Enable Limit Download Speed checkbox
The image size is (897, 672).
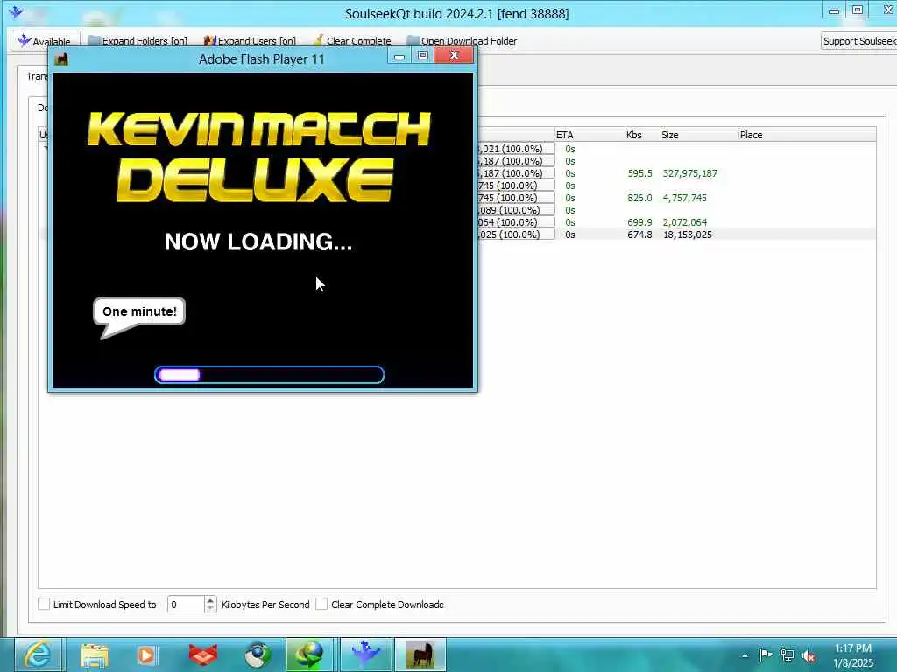[44, 604]
